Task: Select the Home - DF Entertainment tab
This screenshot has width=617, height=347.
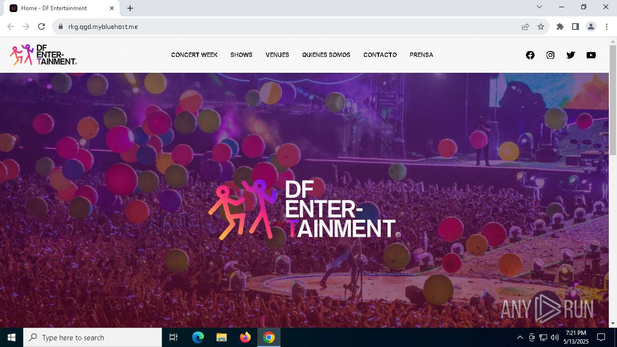Action: 62,8
